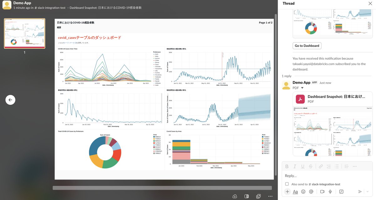Attach a file with the plus button

tap(287, 191)
